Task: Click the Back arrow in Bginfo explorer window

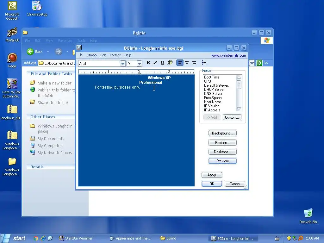Action: pyautogui.click(x=30, y=52)
